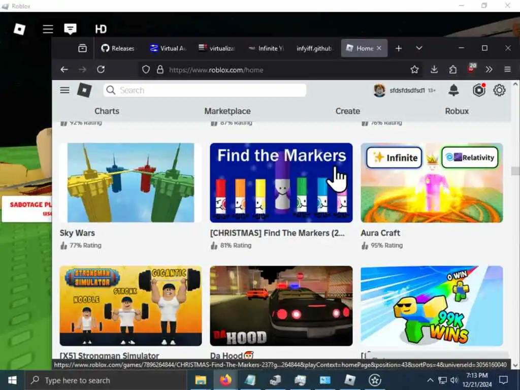Open the extensions puzzle icon
The image size is (520, 390).
pyautogui.click(x=452, y=70)
